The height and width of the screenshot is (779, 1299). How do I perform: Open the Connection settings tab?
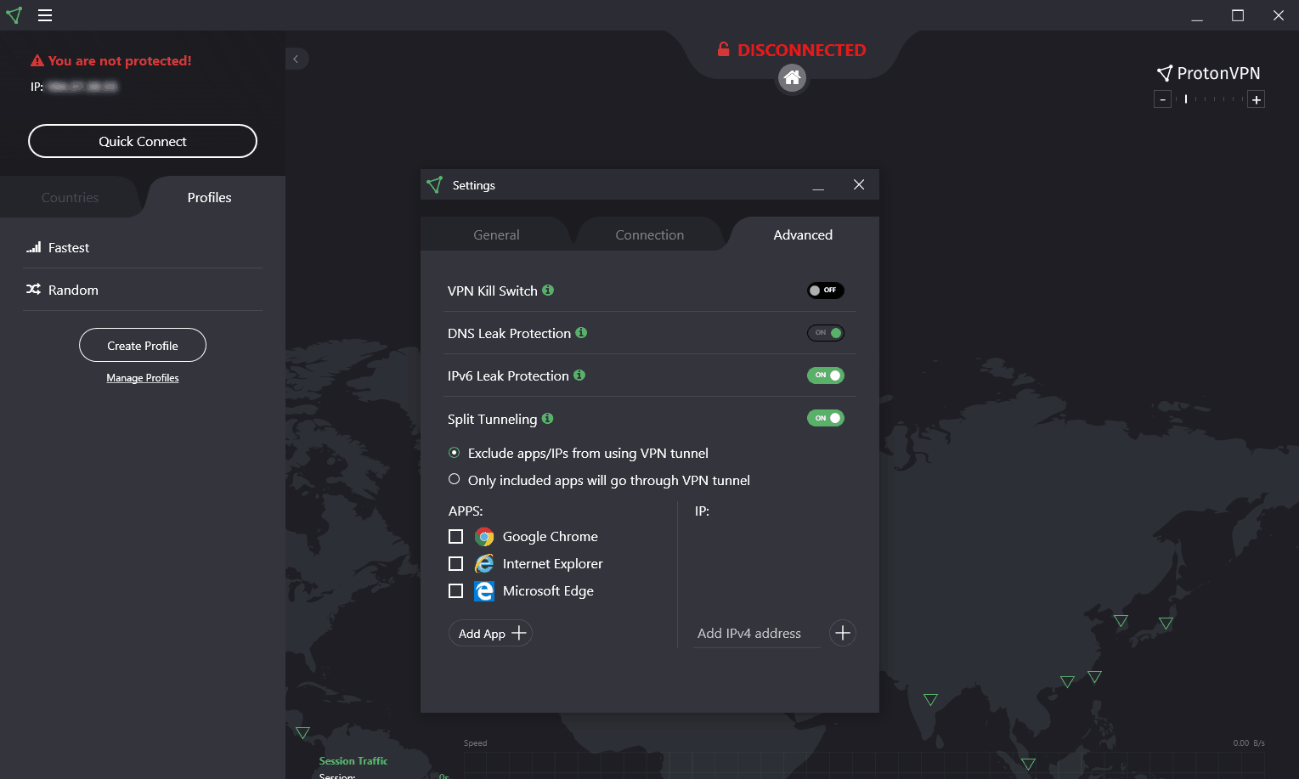click(650, 234)
